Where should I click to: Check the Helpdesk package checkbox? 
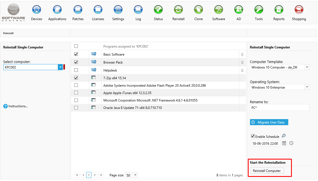76,70
